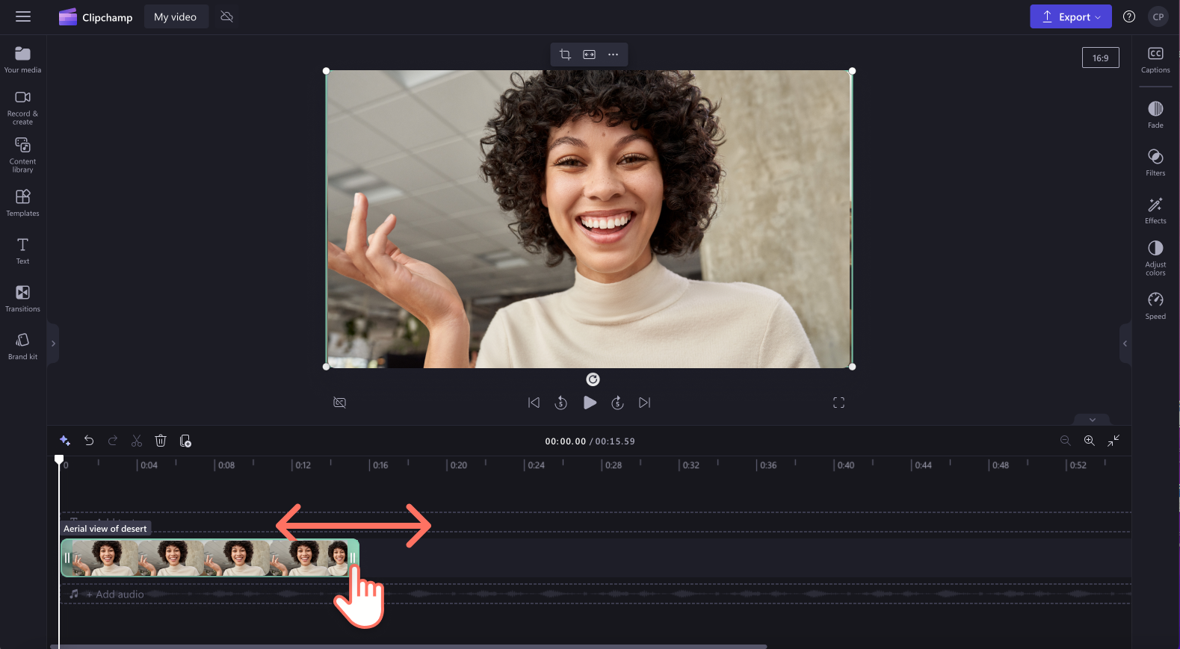Delete the selected clip with trash icon
The width and height of the screenshot is (1180, 649).
(161, 441)
